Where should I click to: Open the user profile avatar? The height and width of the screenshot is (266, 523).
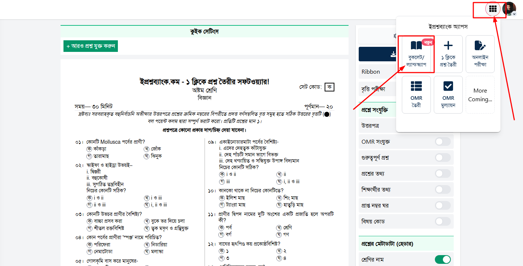pos(509,9)
